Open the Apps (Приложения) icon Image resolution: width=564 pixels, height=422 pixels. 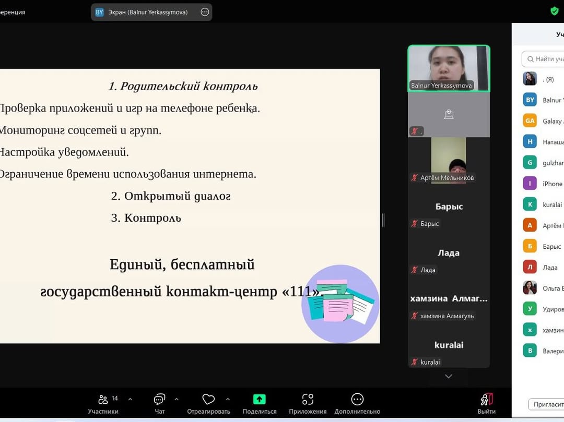click(x=308, y=400)
